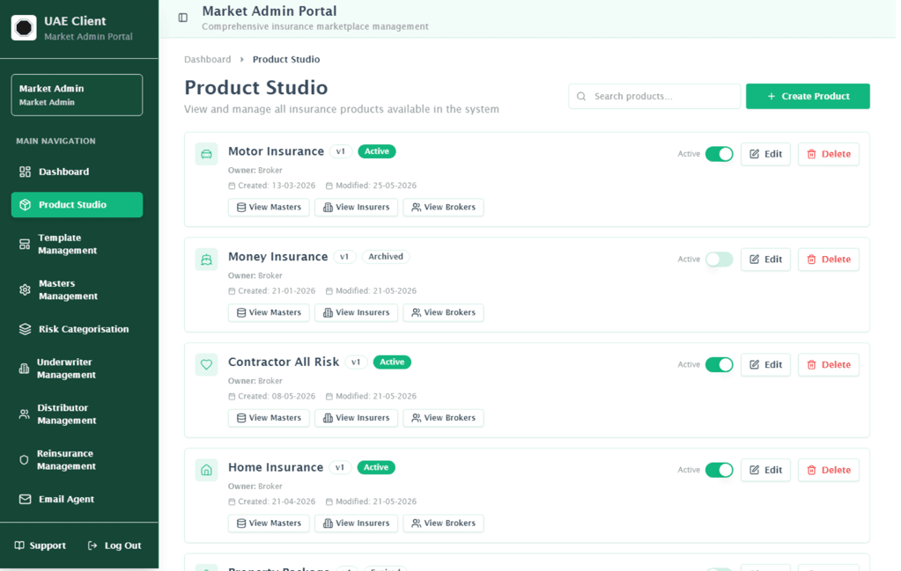The height and width of the screenshot is (571, 901).
Task: Log Out of the portal
Action: [114, 545]
